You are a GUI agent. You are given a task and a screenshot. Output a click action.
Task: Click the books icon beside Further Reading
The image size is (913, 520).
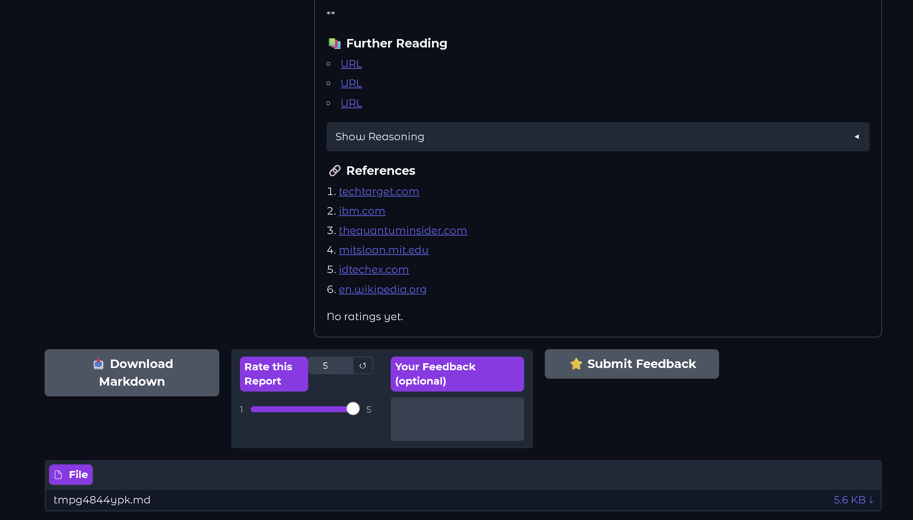click(335, 43)
